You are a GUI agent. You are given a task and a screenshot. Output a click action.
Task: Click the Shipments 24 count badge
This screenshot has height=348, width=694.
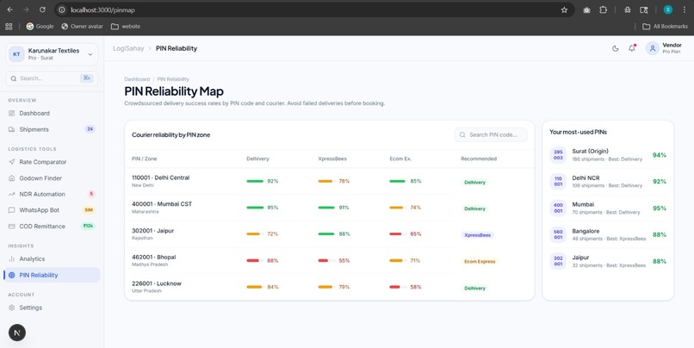pos(90,129)
